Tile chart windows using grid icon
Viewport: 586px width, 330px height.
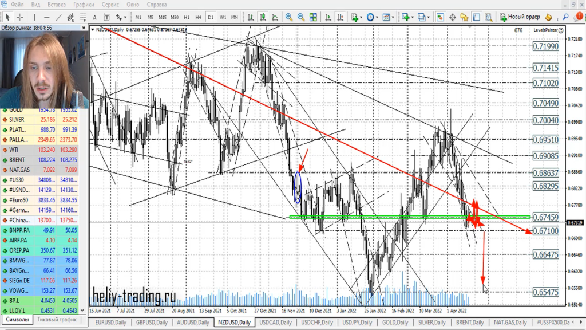click(313, 17)
